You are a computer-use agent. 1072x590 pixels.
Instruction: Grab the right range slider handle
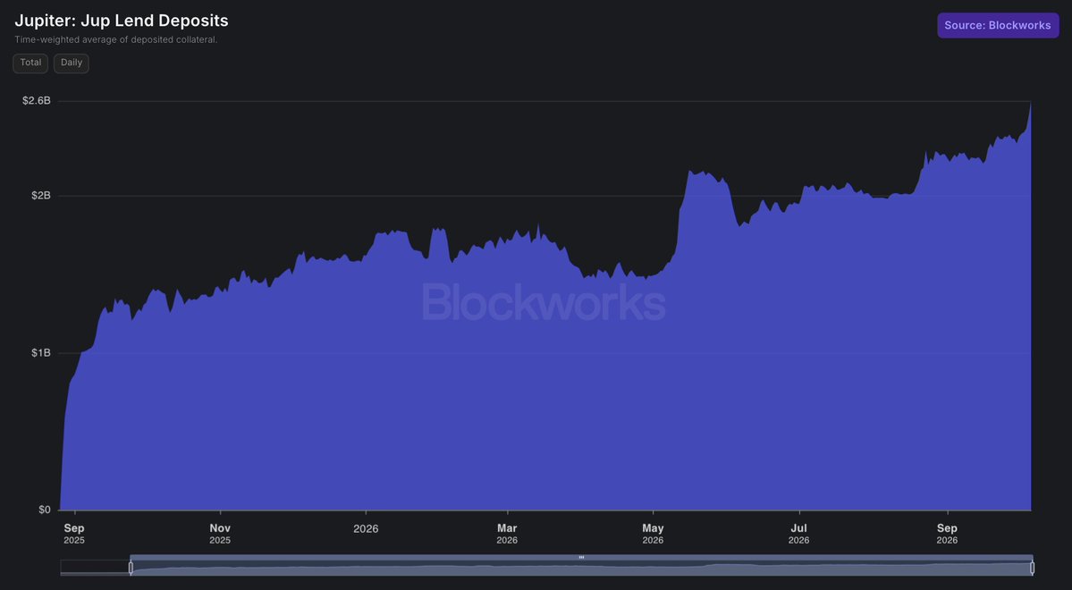[1032, 568]
